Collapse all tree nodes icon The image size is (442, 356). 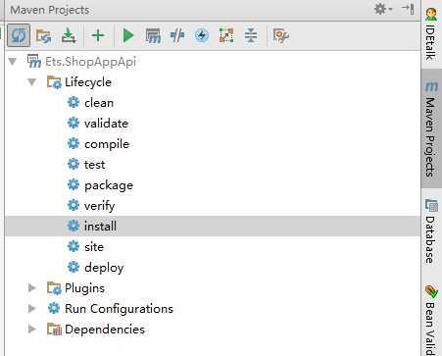[x=251, y=35]
